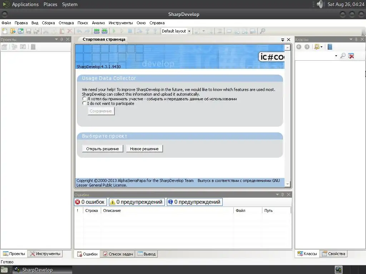Pin the Ошибки panel
Image resolution: width=366 pixels, height=274 pixels.
[282, 194]
